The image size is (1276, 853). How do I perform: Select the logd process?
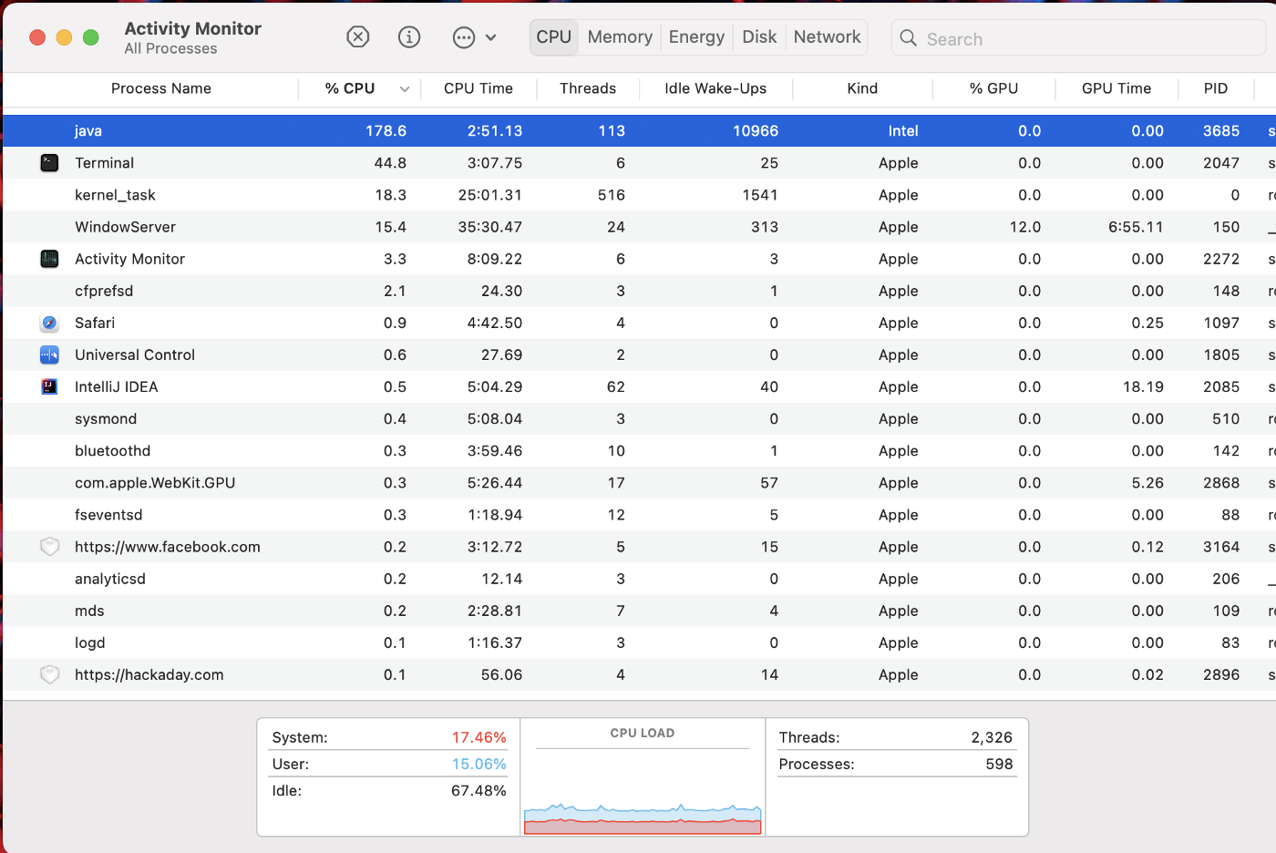click(x=90, y=642)
